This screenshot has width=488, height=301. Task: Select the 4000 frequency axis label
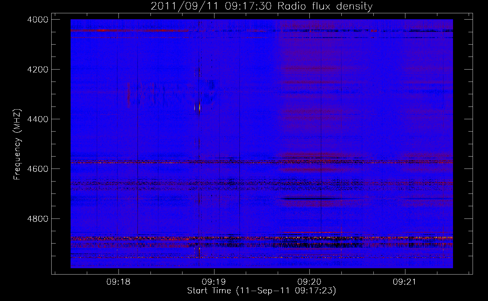point(38,20)
